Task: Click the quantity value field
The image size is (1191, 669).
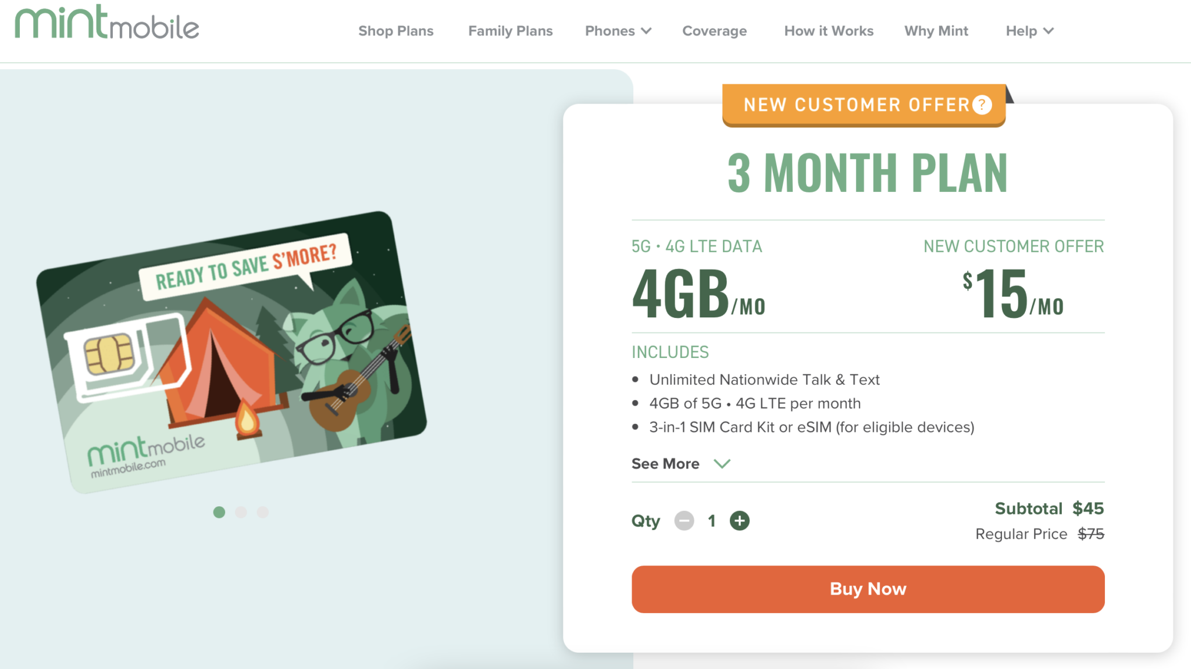Action: click(712, 521)
